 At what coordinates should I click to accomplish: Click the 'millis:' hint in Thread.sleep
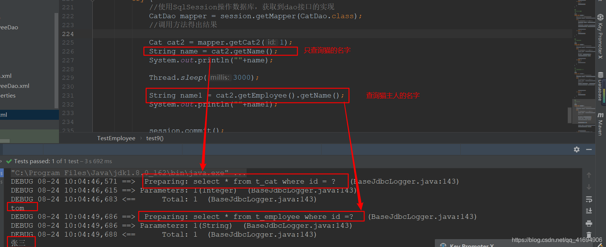(220, 78)
